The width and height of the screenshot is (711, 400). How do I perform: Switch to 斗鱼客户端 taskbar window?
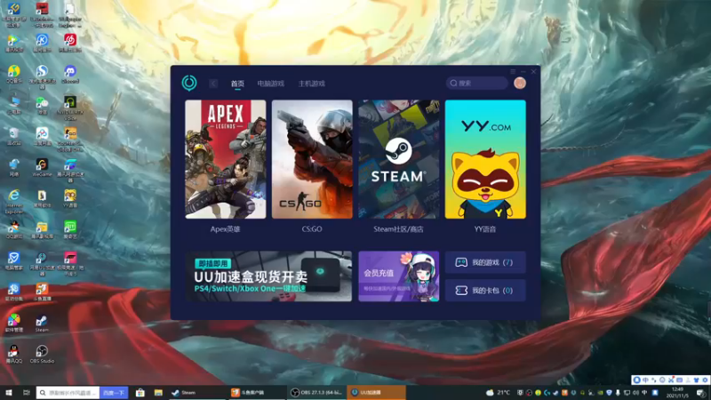(256, 393)
